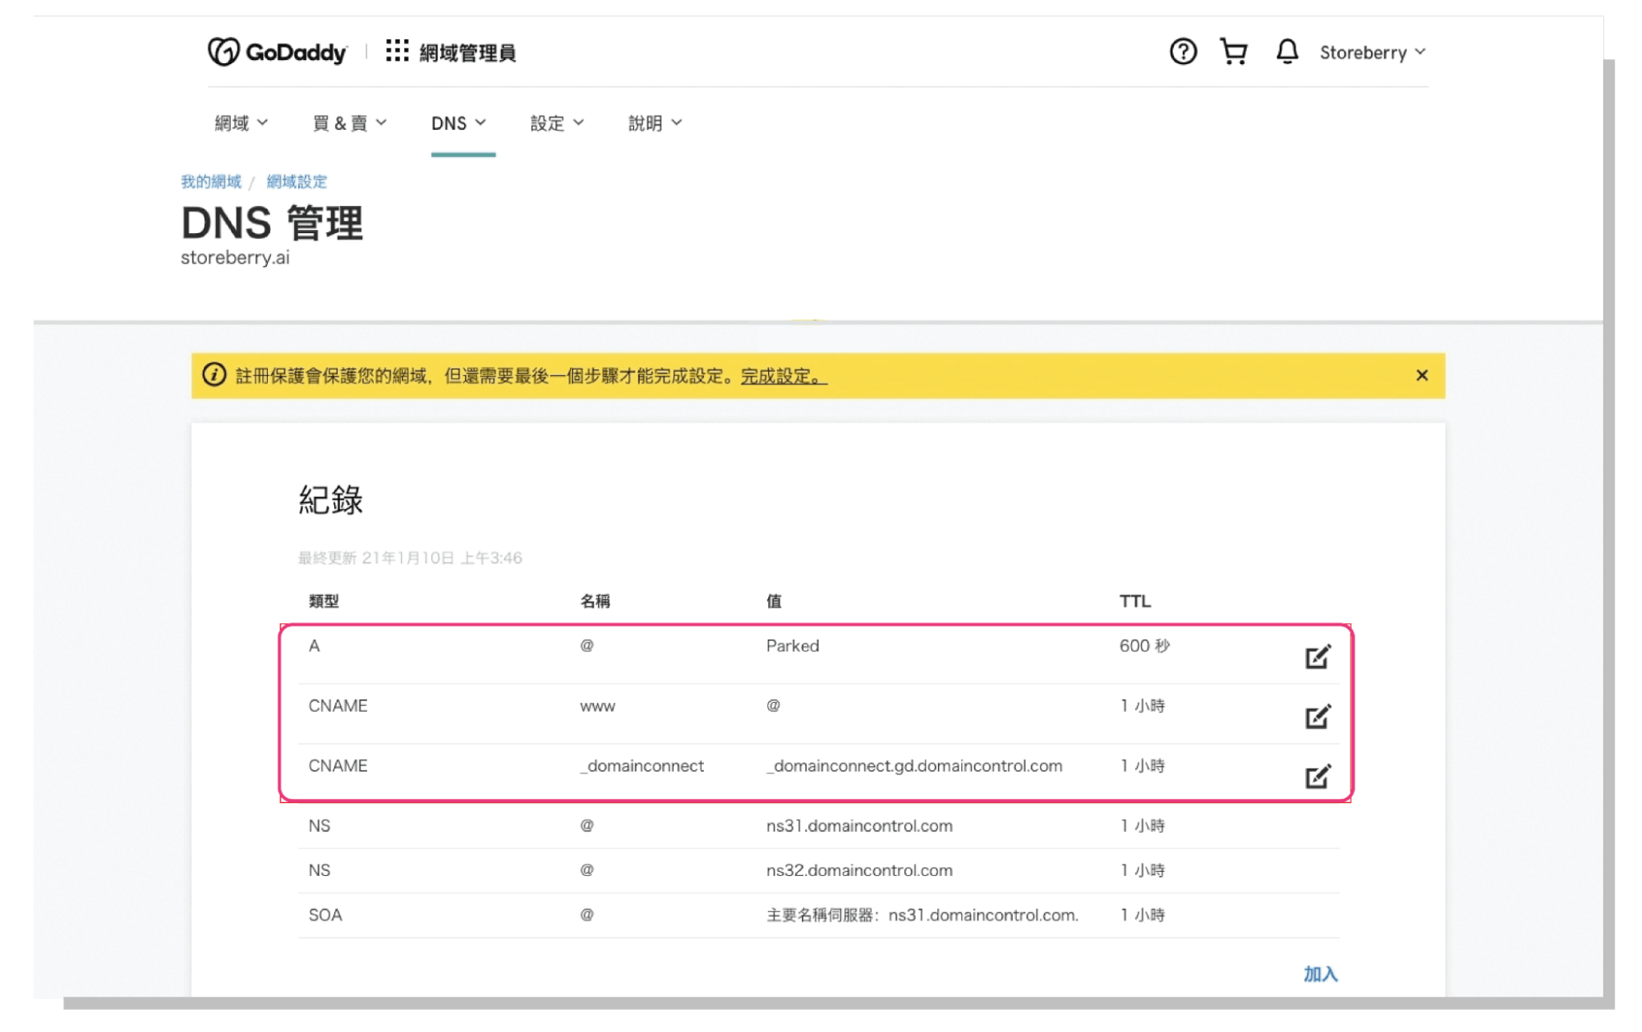1642x1032 pixels.
Task: Select the 名稱 column header
Action: (x=595, y=601)
